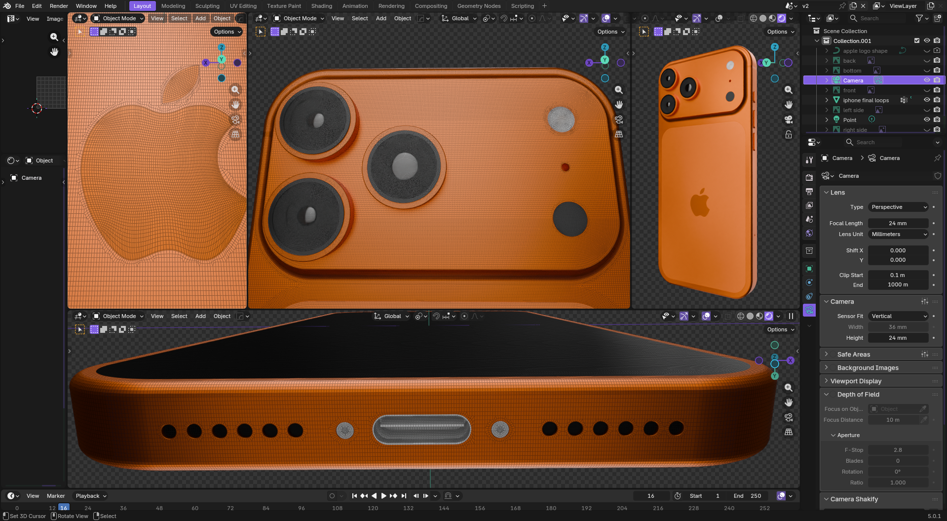Open the Help menu

(x=111, y=6)
